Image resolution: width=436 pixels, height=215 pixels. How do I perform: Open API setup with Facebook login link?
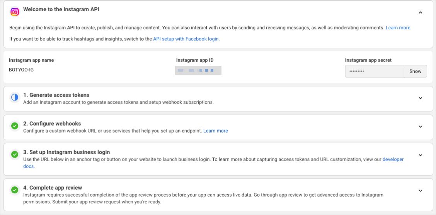tap(186, 39)
